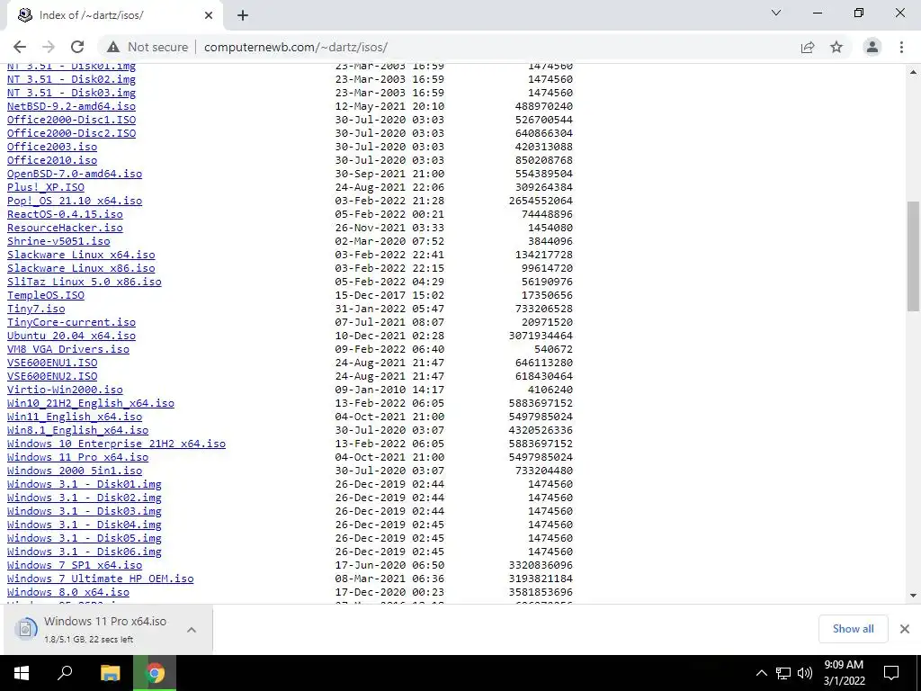921x691 pixels.
Task: Open the volume tray icon
Action: click(805, 673)
